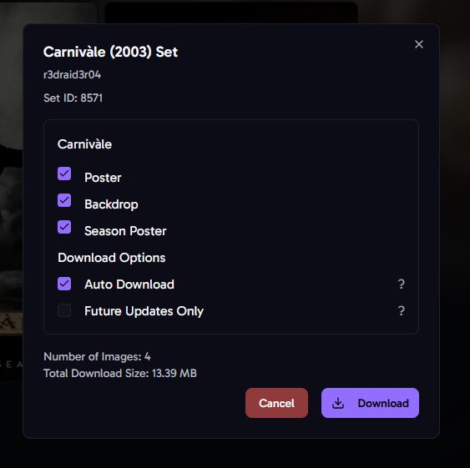The width and height of the screenshot is (470, 468).
Task: Uncheck the Poster checkbox
Action: pyautogui.click(x=64, y=174)
